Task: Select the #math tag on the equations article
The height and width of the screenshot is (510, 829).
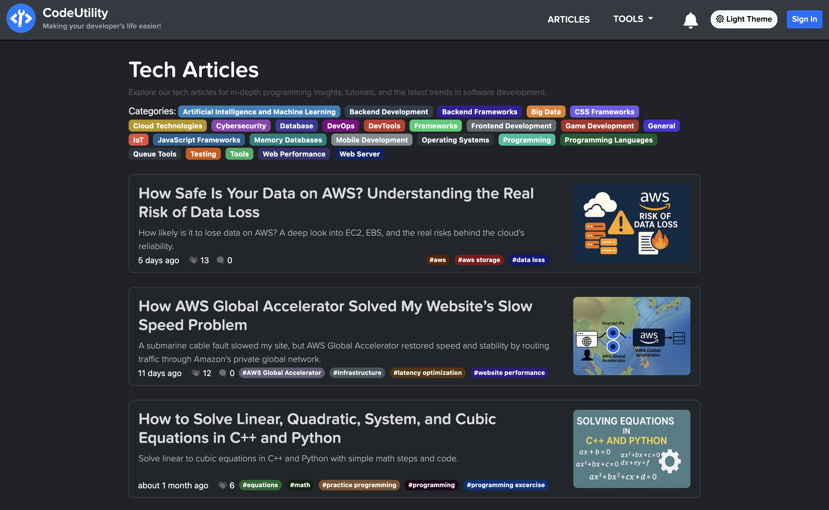Action: point(300,485)
